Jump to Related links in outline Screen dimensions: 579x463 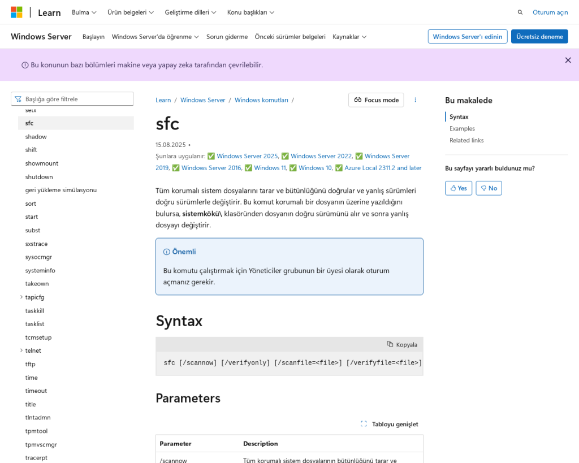tap(466, 140)
